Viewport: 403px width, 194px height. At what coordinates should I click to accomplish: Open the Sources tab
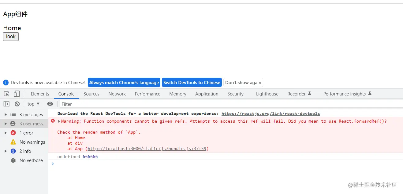(x=91, y=94)
